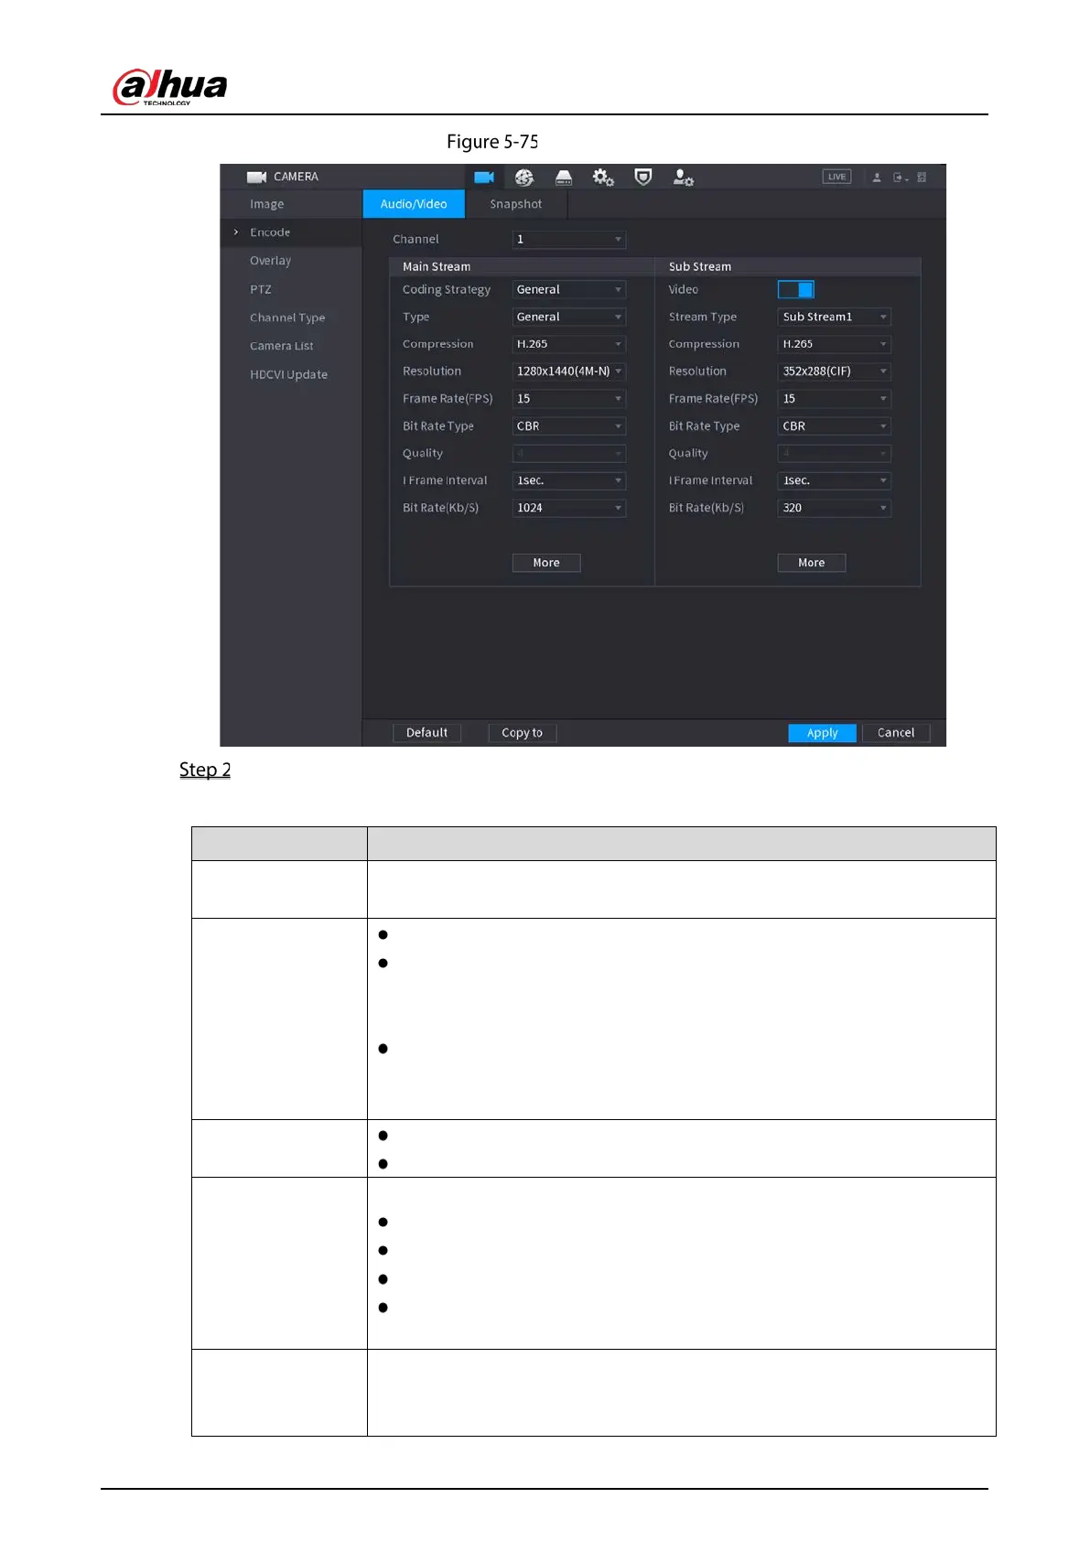Open Sub Stream Bit Rate 320 dropdown

coord(835,508)
